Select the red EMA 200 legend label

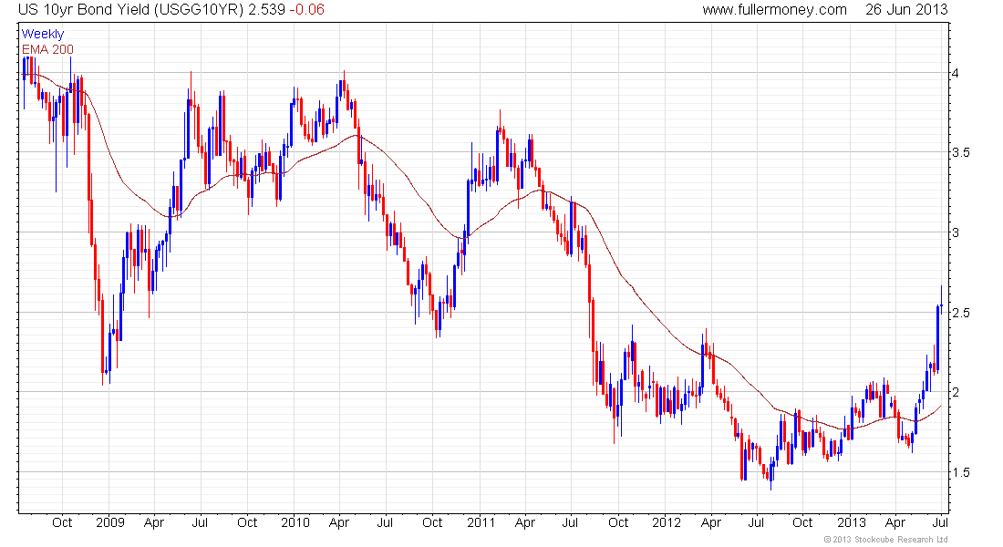[47, 49]
